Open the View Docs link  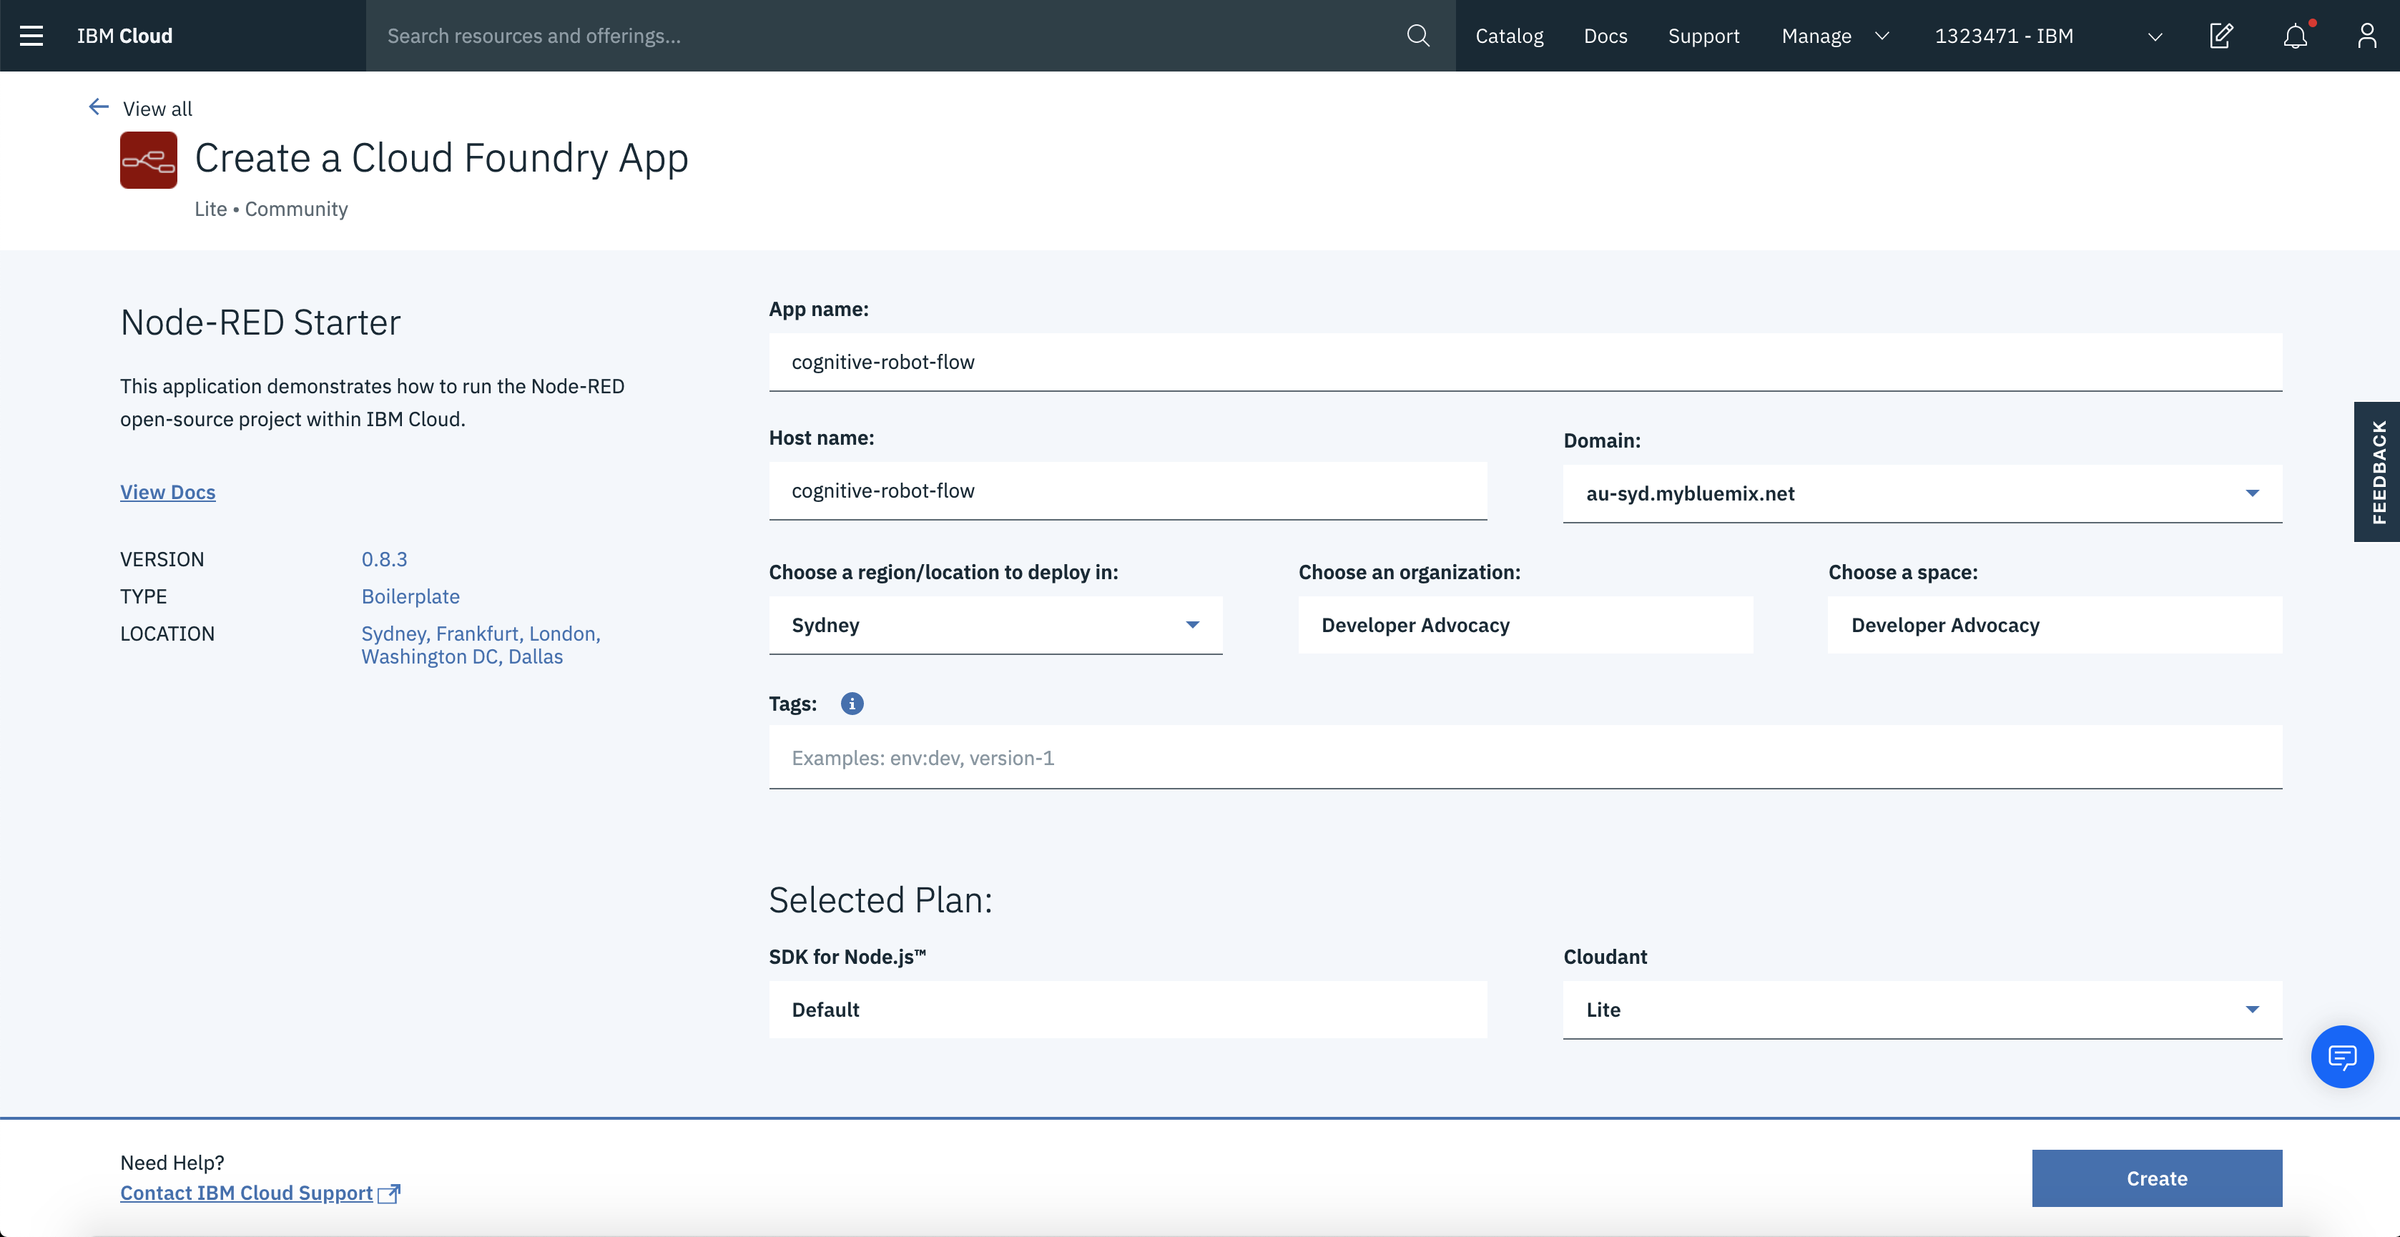(168, 492)
